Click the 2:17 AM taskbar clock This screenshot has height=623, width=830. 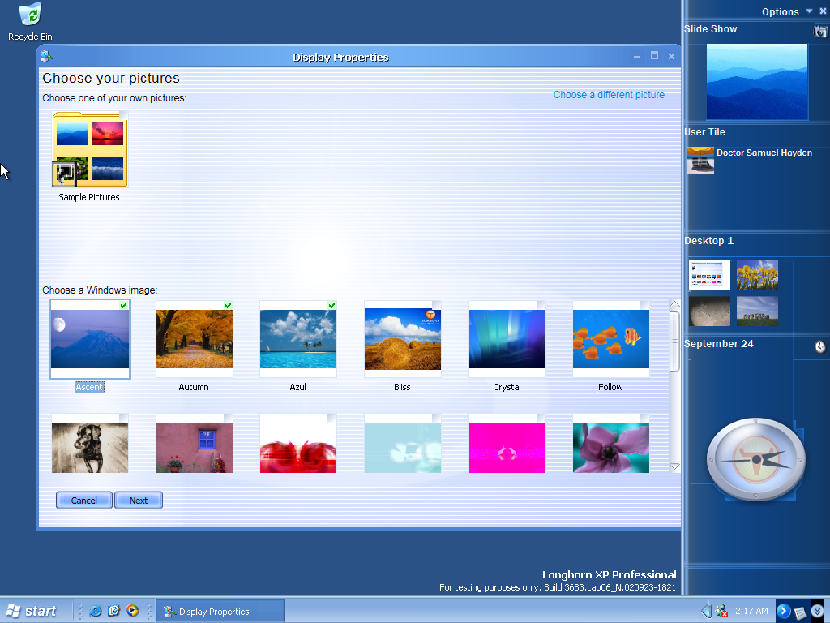(751, 611)
